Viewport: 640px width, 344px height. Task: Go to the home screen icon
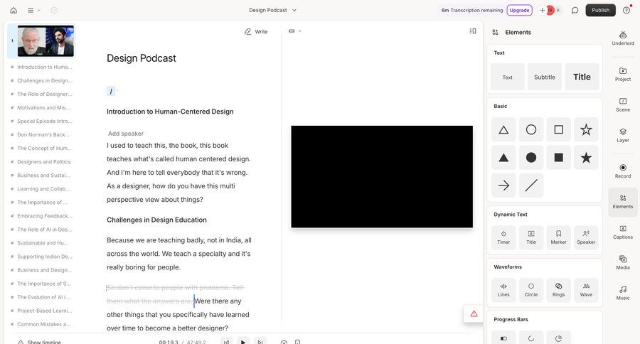(14, 10)
